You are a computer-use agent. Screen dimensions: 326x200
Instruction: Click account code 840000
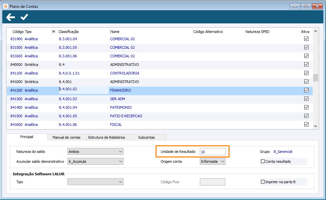(16, 65)
